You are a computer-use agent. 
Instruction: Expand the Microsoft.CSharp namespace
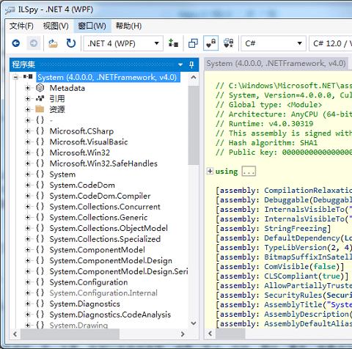pyautogui.click(x=28, y=131)
